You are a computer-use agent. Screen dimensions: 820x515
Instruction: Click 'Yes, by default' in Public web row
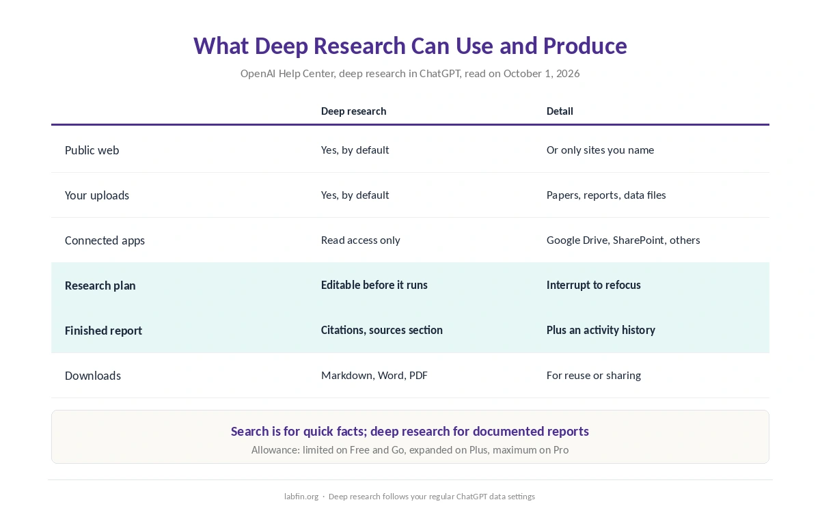[x=355, y=150]
